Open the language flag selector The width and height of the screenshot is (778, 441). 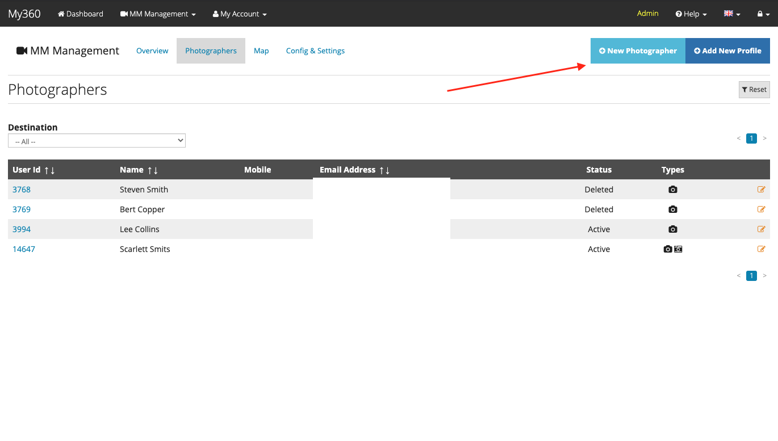coord(732,14)
